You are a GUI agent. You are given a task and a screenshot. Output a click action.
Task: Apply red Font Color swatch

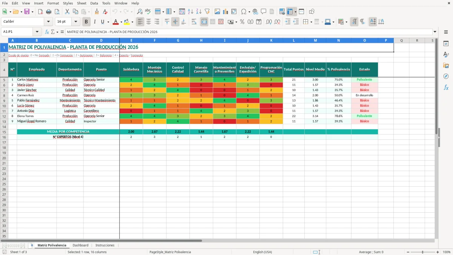pos(116,22)
